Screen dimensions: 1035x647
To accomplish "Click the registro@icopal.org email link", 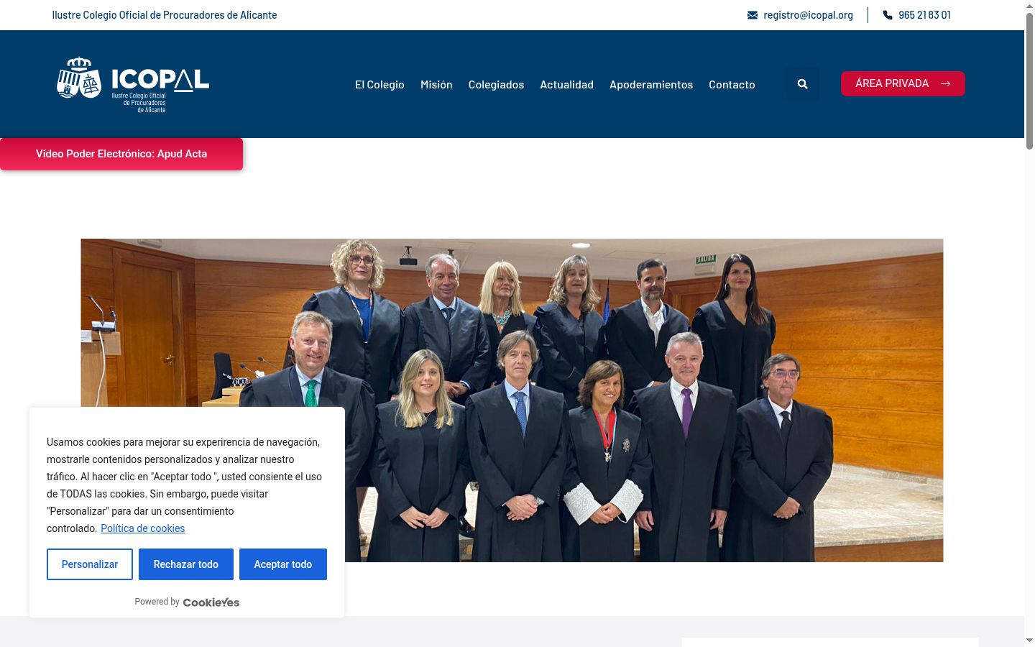I will (x=808, y=15).
